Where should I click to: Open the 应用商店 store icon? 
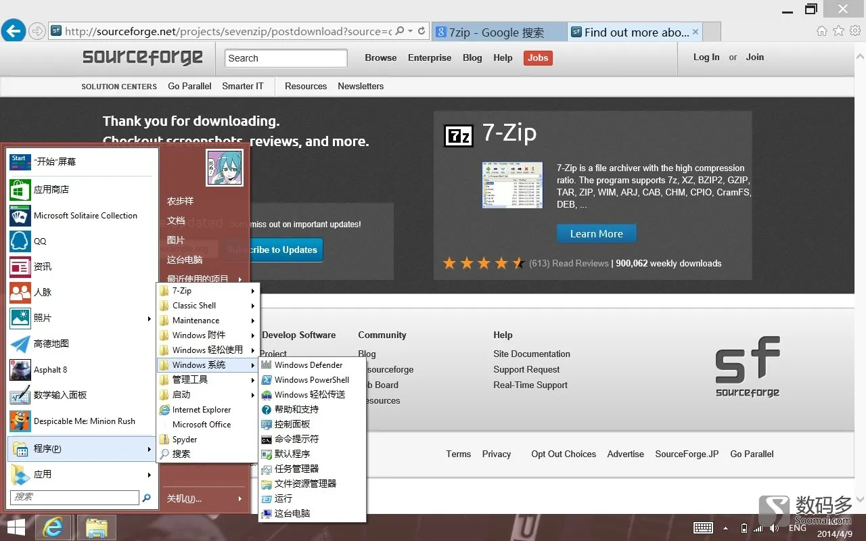pos(20,189)
